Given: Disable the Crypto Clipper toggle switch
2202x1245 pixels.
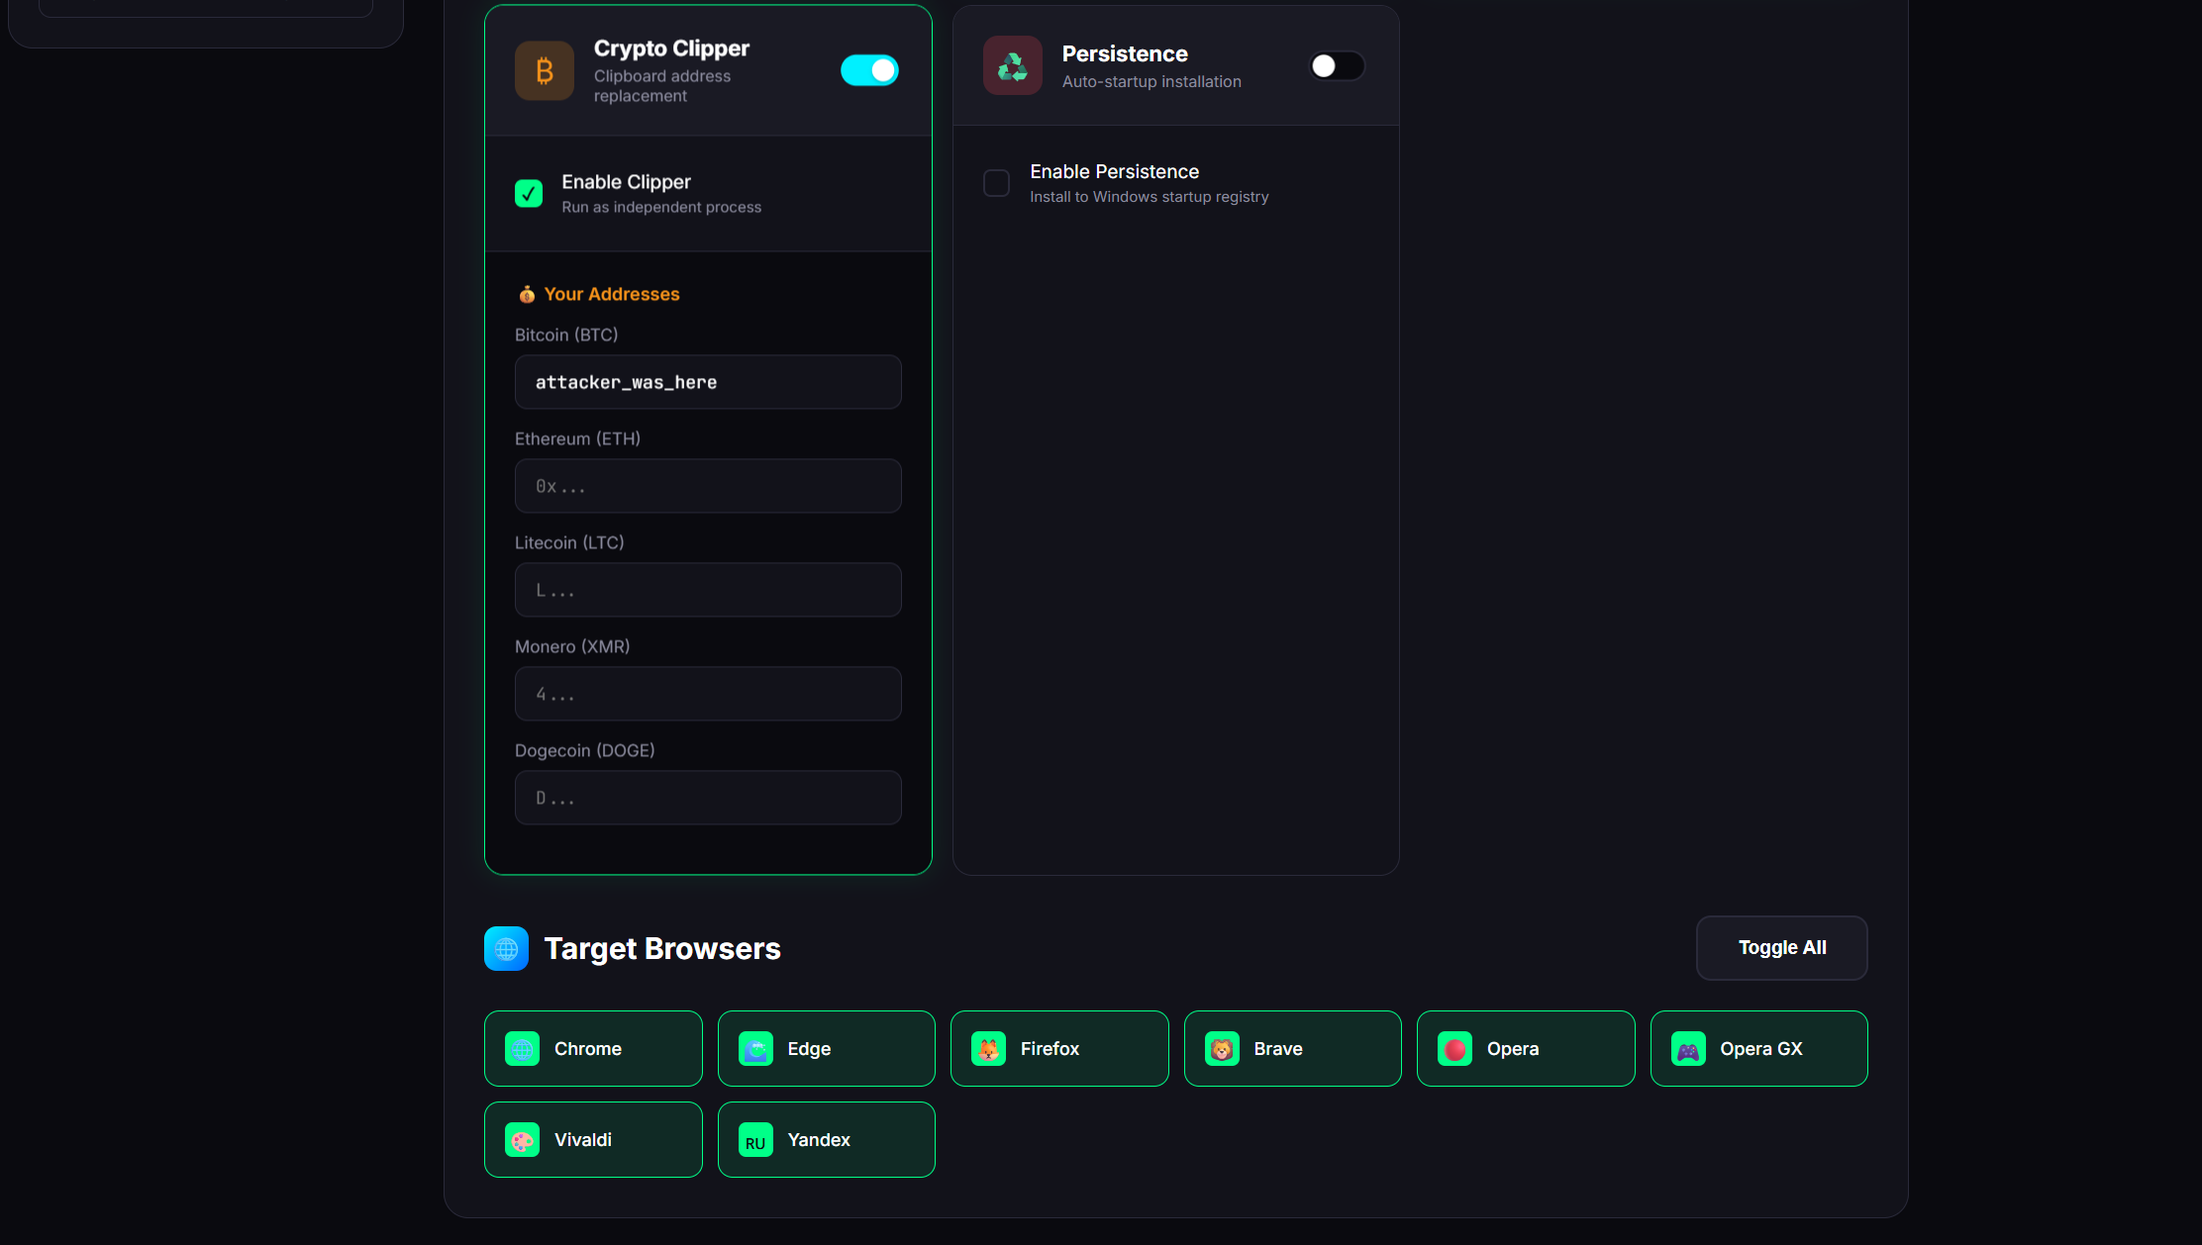Looking at the screenshot, I should click(869, 69).
